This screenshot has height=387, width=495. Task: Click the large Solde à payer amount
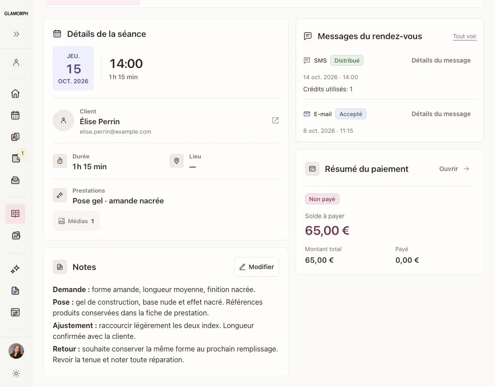[327, 230]
